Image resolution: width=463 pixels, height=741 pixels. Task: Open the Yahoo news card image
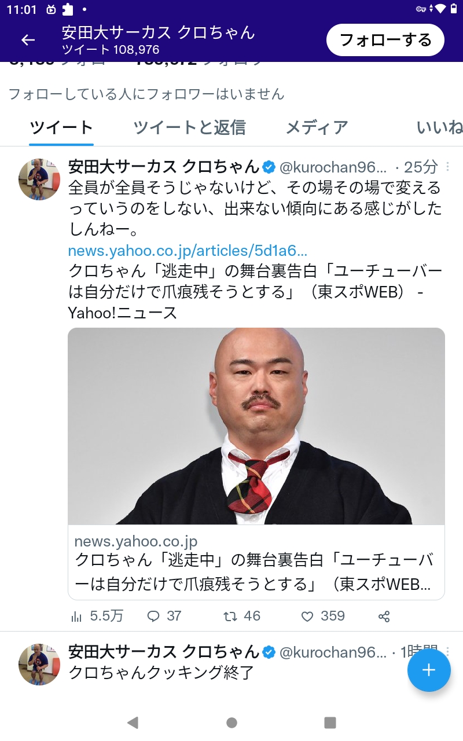tap(256, 427)
